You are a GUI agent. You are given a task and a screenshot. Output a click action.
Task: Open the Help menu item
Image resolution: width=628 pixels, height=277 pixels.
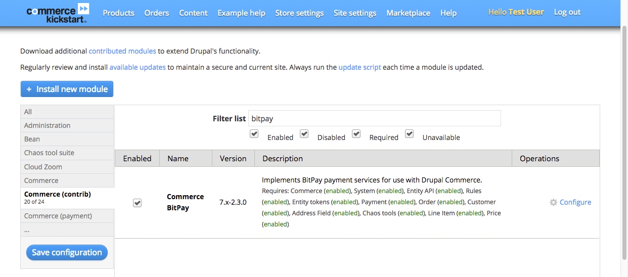pyautogui.click(x=448, y=13)
